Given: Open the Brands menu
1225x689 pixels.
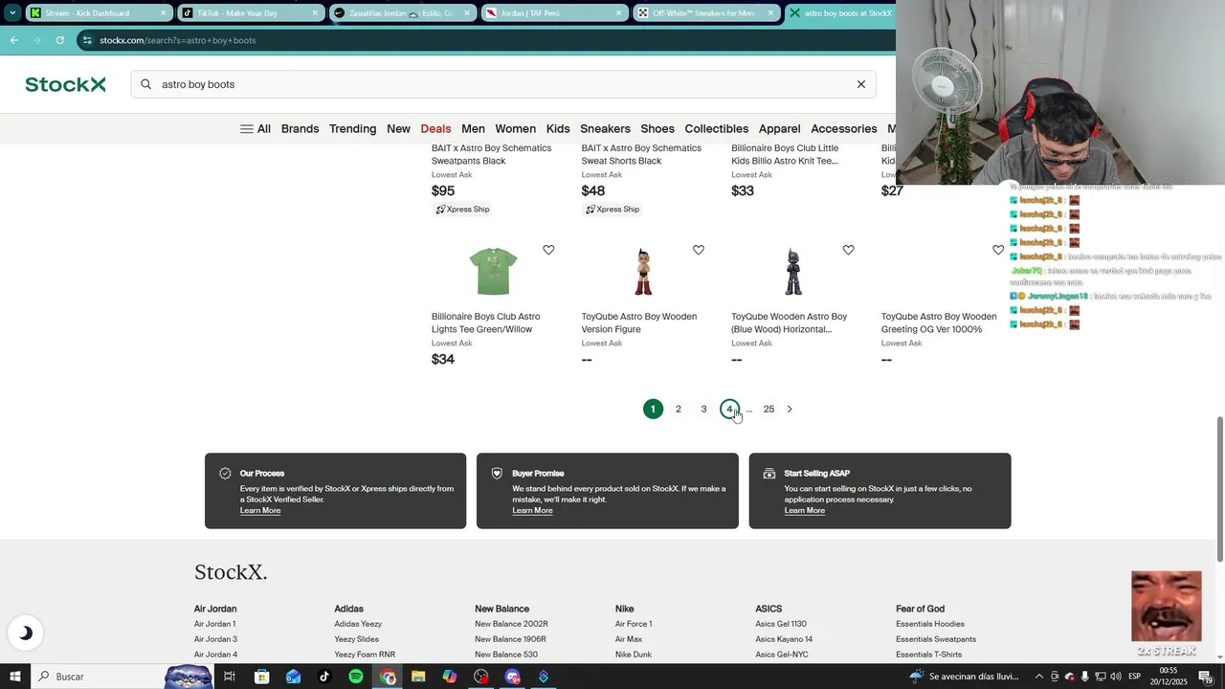Looking at the screenshot, I should pos(300,128).
